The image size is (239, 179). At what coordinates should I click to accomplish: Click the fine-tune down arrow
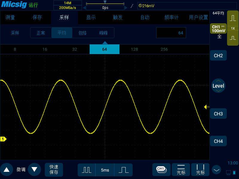(x=34, y=169)
